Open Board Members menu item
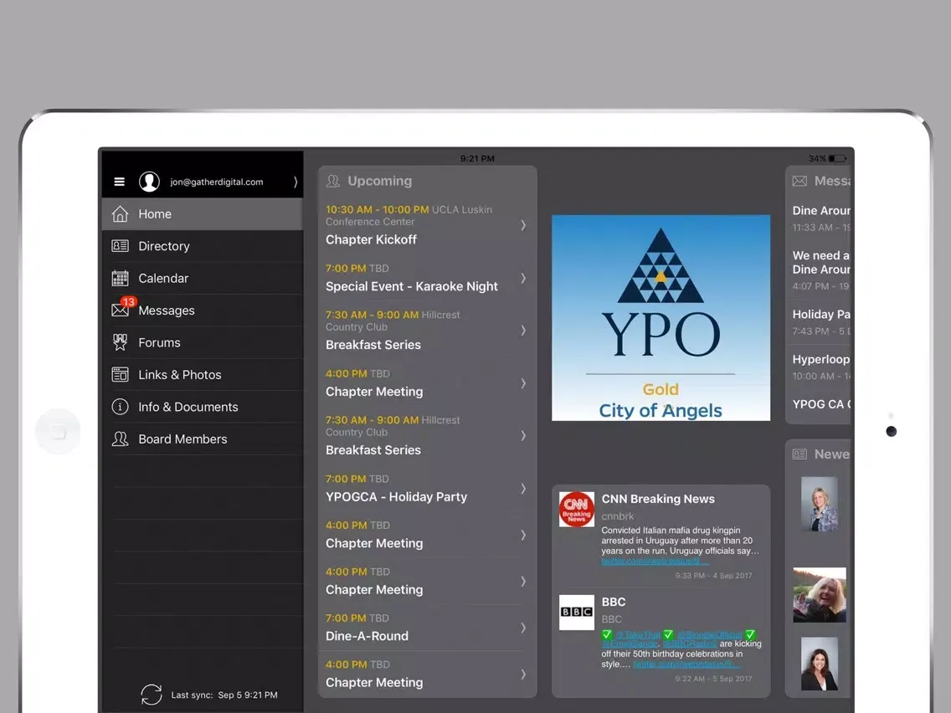The width and height of the screenshot is (951, 713). [x=203, y=439]
